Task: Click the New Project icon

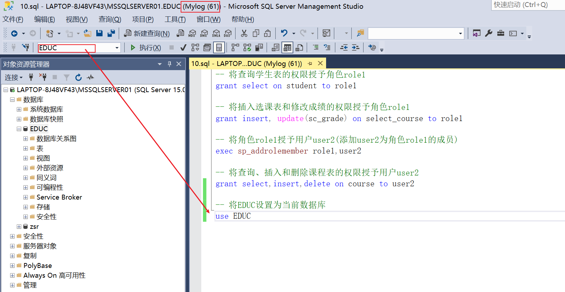Action: 50,33
